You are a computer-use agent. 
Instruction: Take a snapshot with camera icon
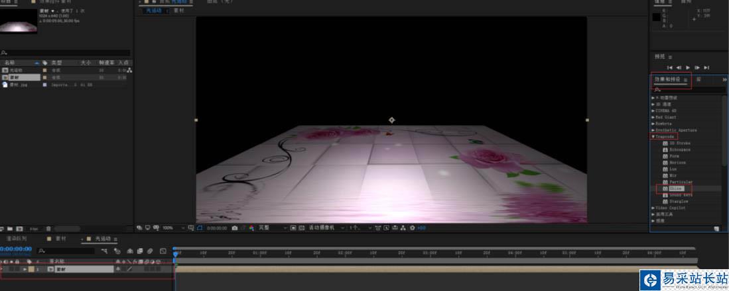(x=235, y=228)
